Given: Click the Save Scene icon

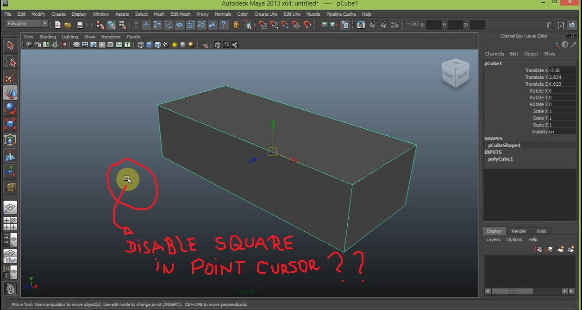Looking at the screenshot, I should click(x=79, y=24).
